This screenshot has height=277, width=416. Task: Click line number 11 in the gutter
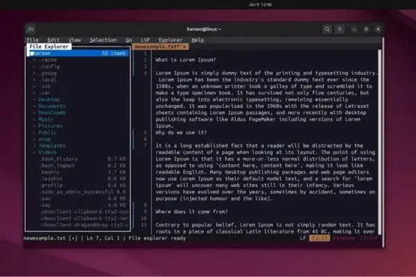pyautogui.click(x=144, y=225)
